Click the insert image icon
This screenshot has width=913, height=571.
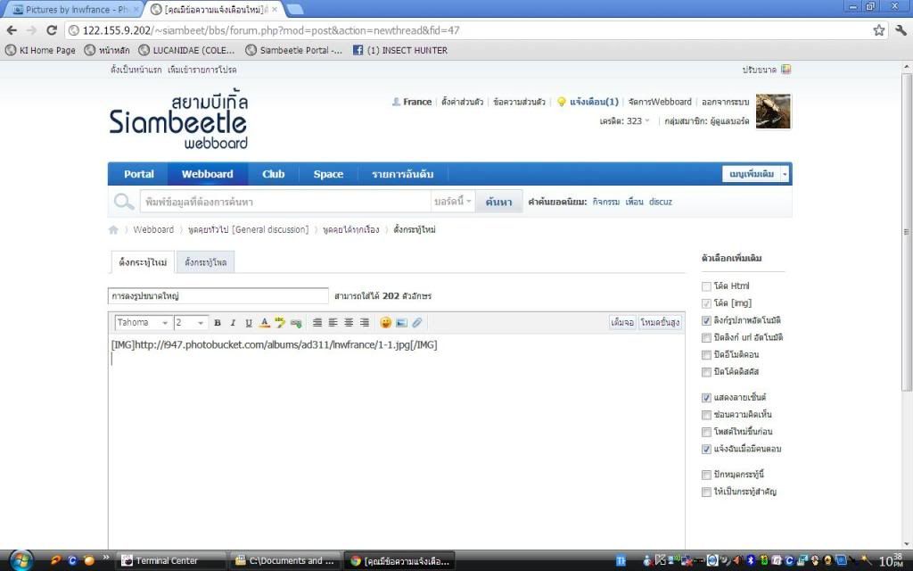401,323
